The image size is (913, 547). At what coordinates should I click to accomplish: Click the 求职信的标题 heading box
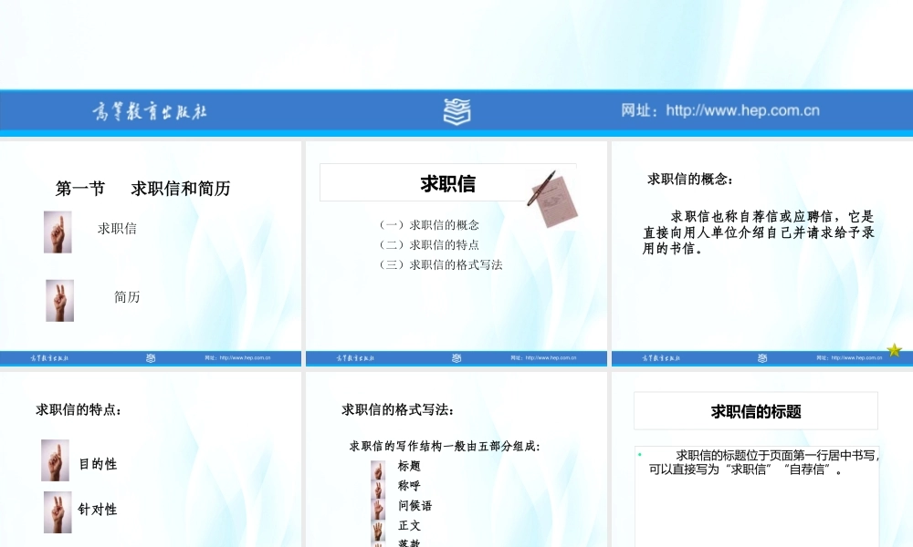pyautogui.click(x=756, y=410)
